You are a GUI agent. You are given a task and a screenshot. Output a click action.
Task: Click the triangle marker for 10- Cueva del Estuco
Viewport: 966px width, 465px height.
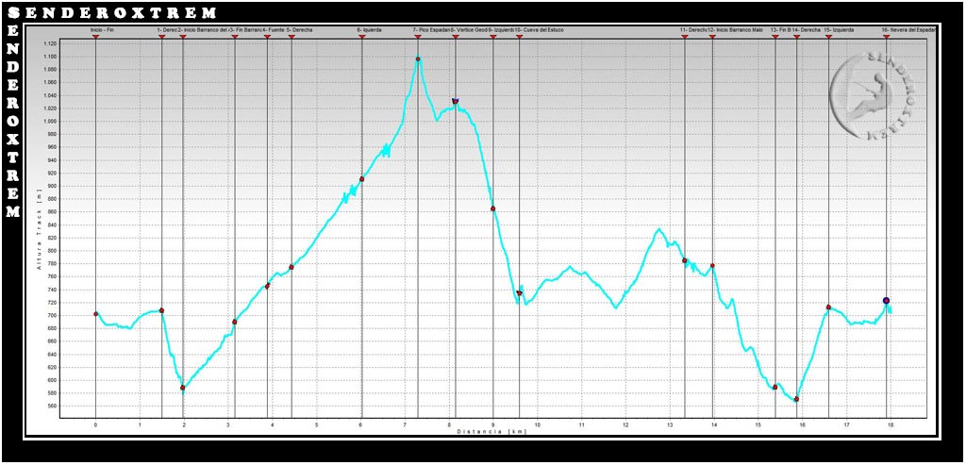click(520, 37)
